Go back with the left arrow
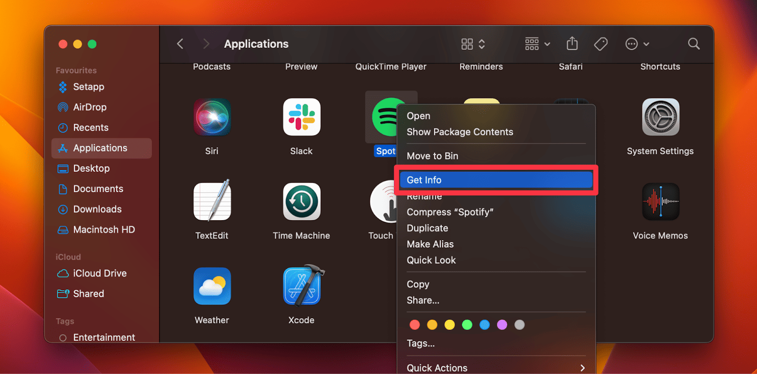This screenshot has height=374, width=757. (180, 44)
